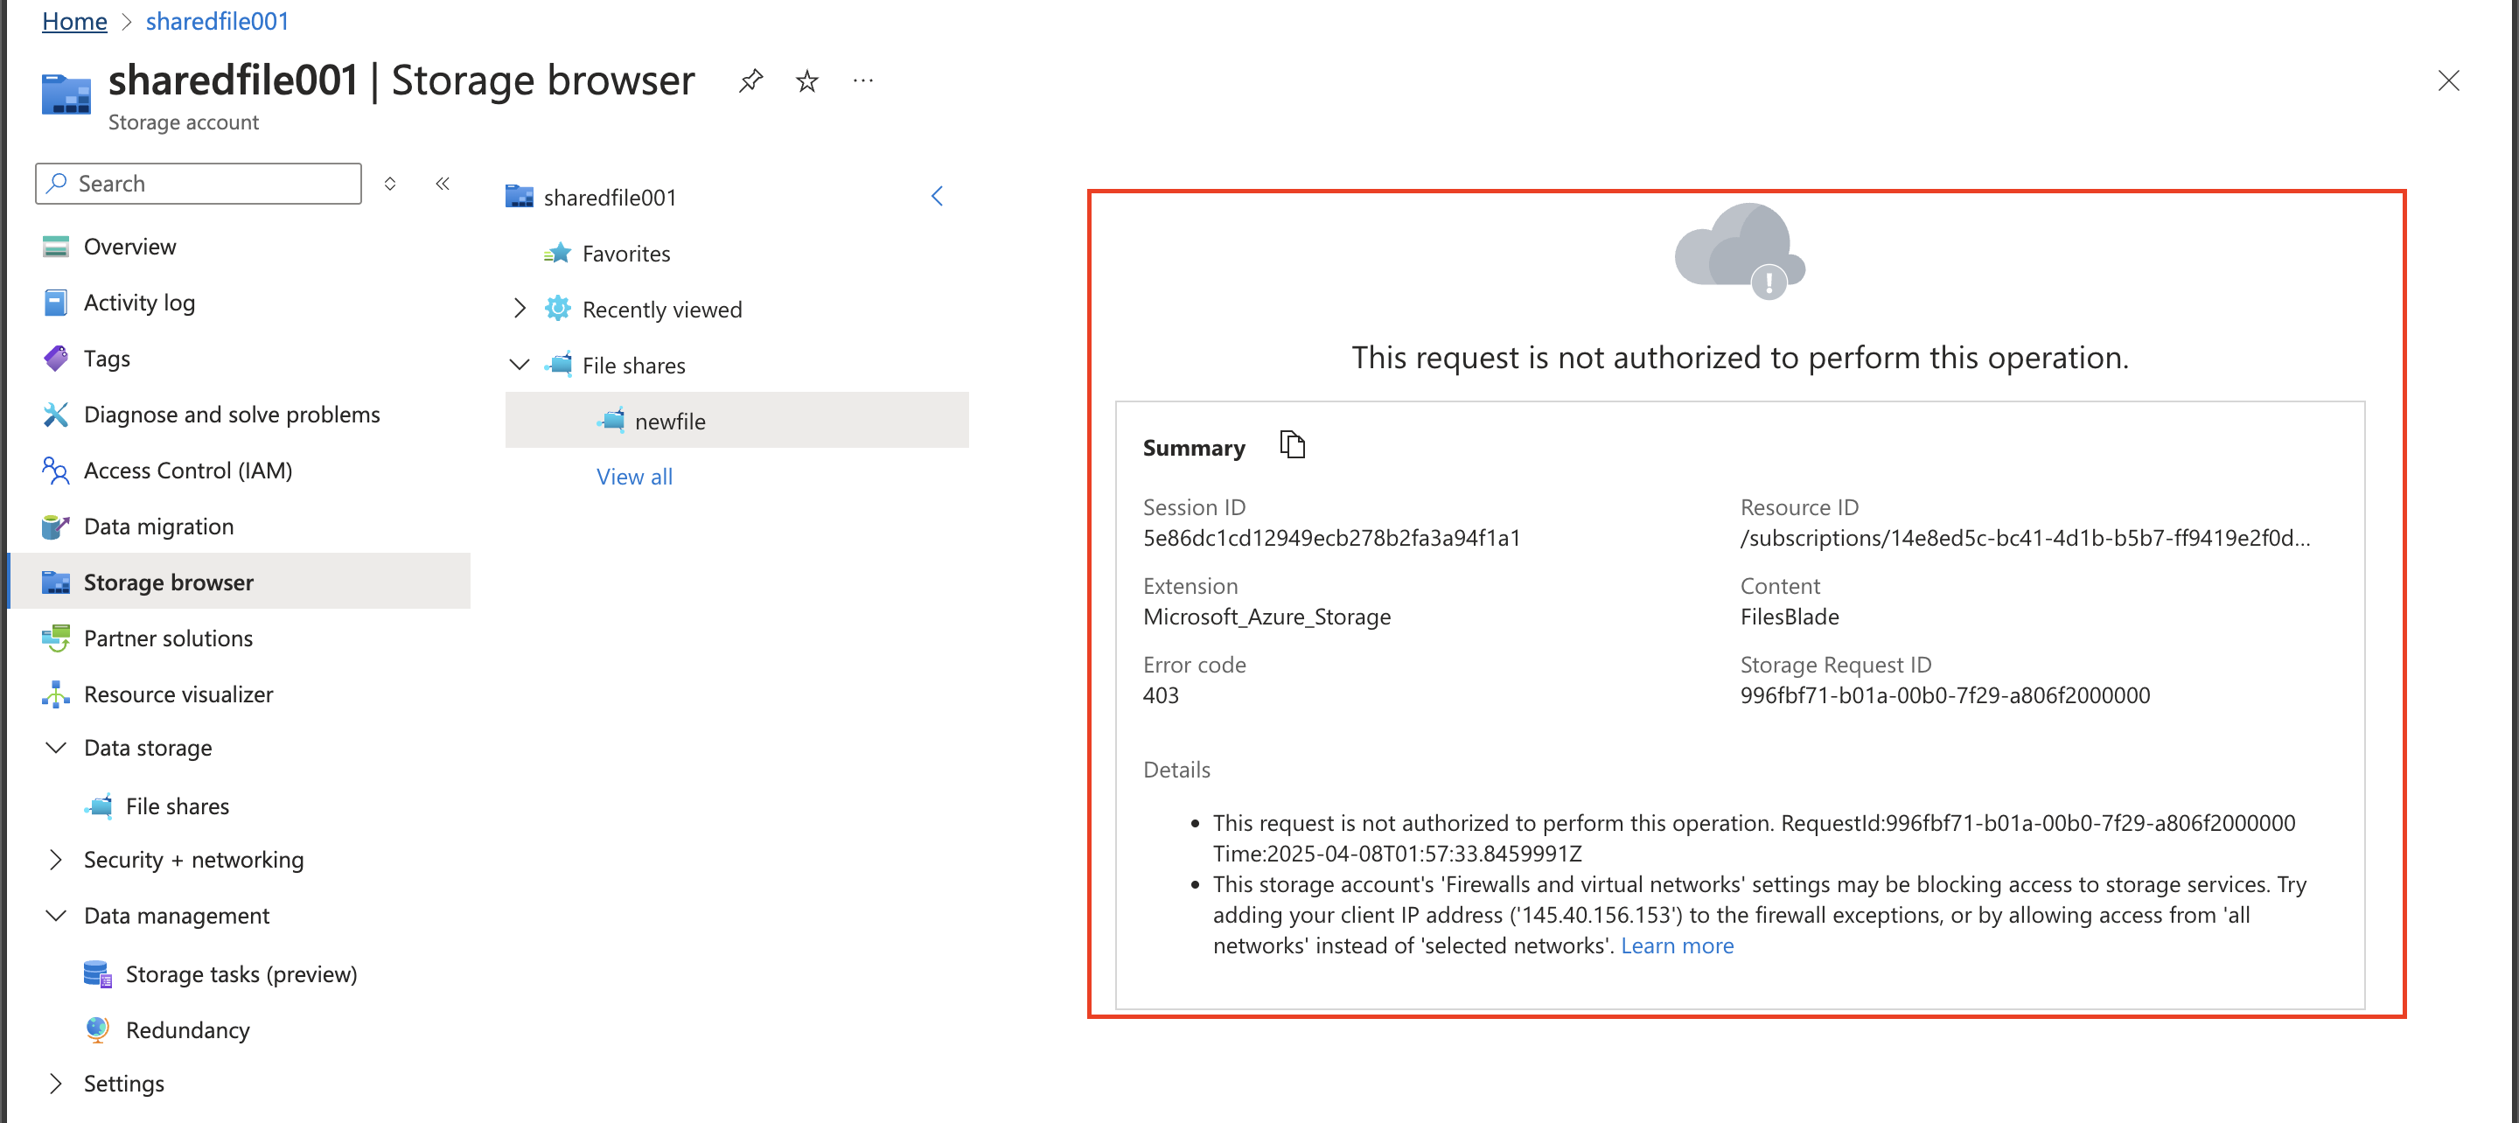Click the Partner solutions icon
The image size is (2519, 1123).
[56, 638]
